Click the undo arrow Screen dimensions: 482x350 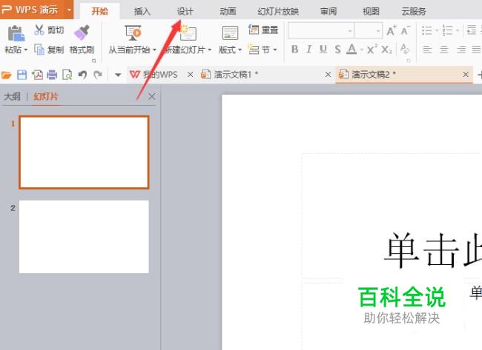tap(82, 75)
